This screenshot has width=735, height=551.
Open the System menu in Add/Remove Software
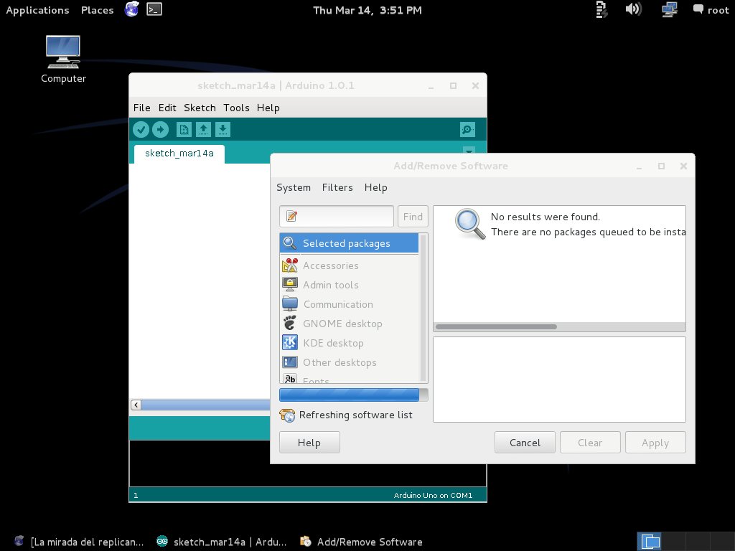[x=294, y=187]
